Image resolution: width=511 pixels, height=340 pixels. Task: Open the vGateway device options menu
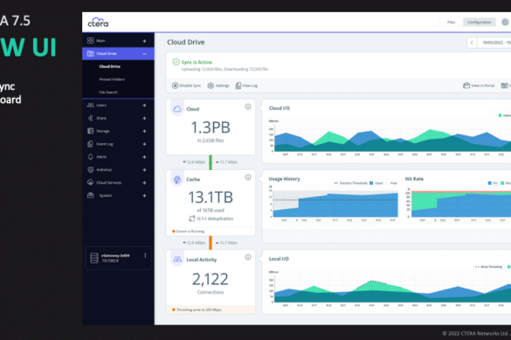145,255
